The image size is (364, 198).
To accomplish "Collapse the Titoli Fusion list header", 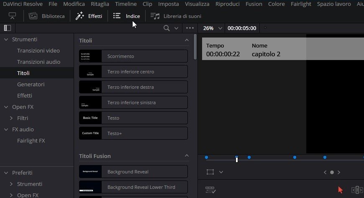I will pyautogui.click(x=187, y=155).
